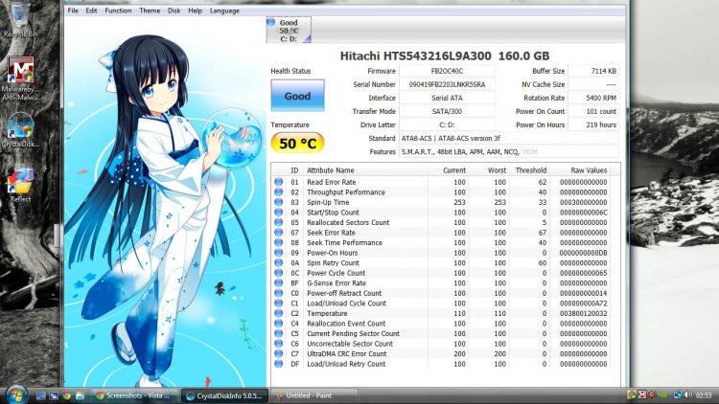The width and height of the screenshot is (719, 404).
Task: Click the Switch Between Windows quick launch icon
Action: pos(54,395)
